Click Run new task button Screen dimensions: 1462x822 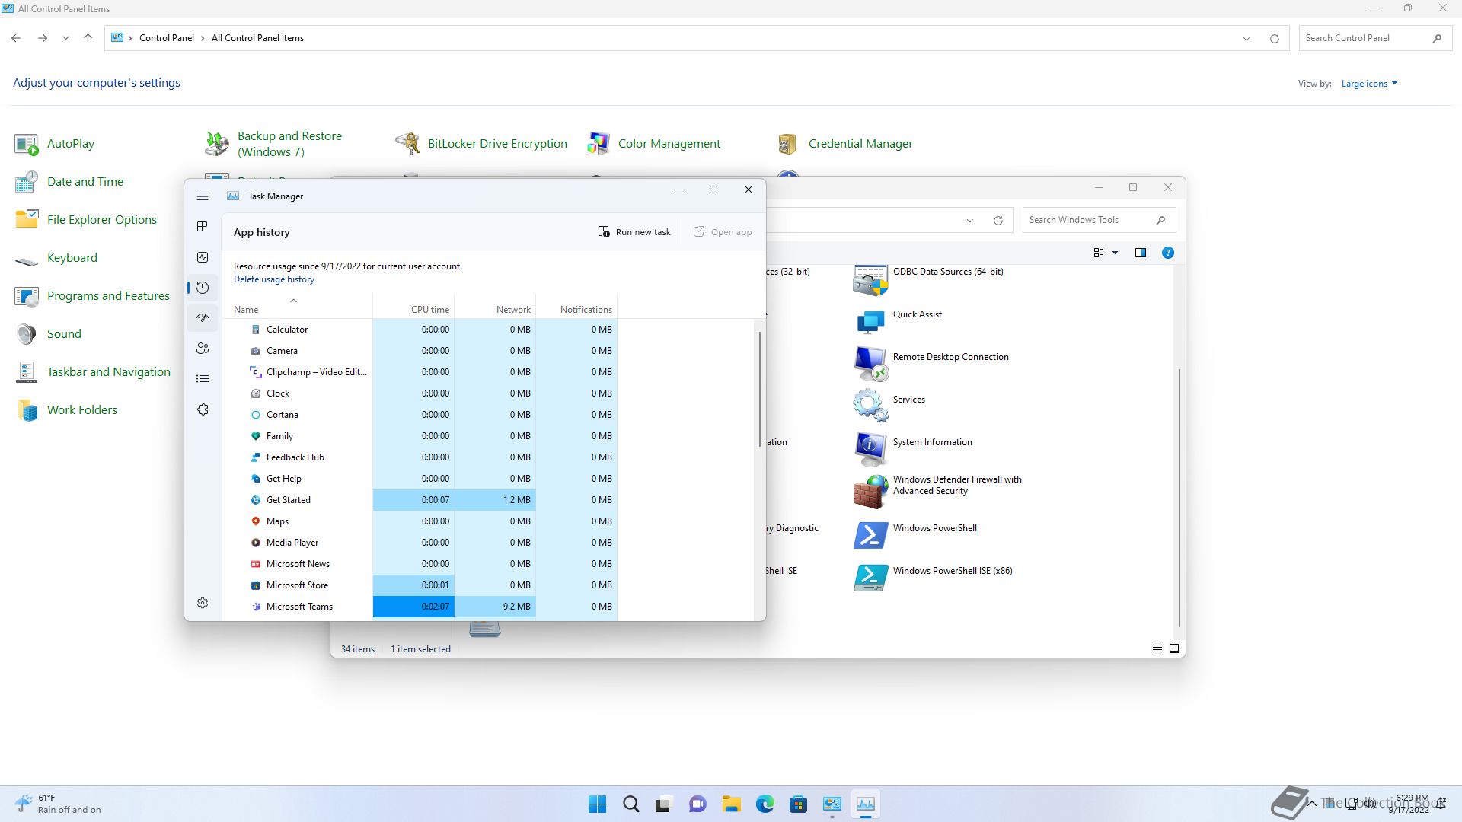(x=634, y=232)
